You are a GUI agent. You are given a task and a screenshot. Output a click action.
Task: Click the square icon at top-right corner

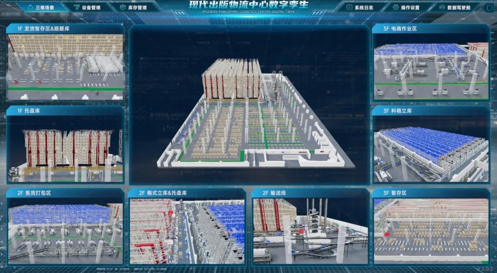(490, 7)
